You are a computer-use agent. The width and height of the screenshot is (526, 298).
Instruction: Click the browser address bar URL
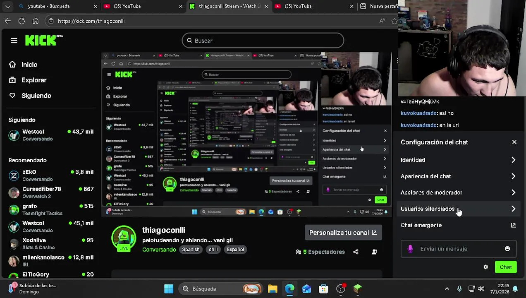(91, 21)
